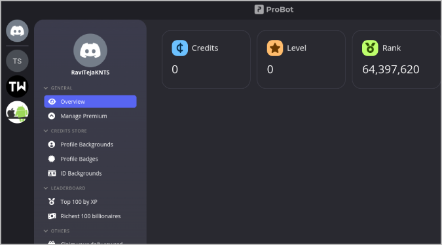Click the Top 100 by XP medal icon
Screen dimensions: 442x245
click(x=52, y=202)
